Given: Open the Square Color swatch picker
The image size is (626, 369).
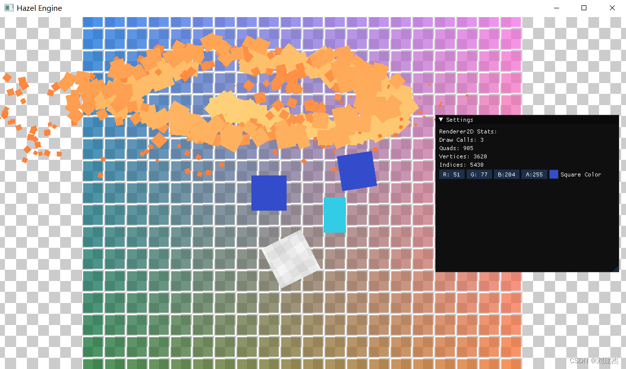Looking at the screenshot, I should pos(554,174).
